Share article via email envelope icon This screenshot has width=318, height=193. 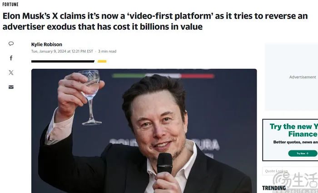11,87
